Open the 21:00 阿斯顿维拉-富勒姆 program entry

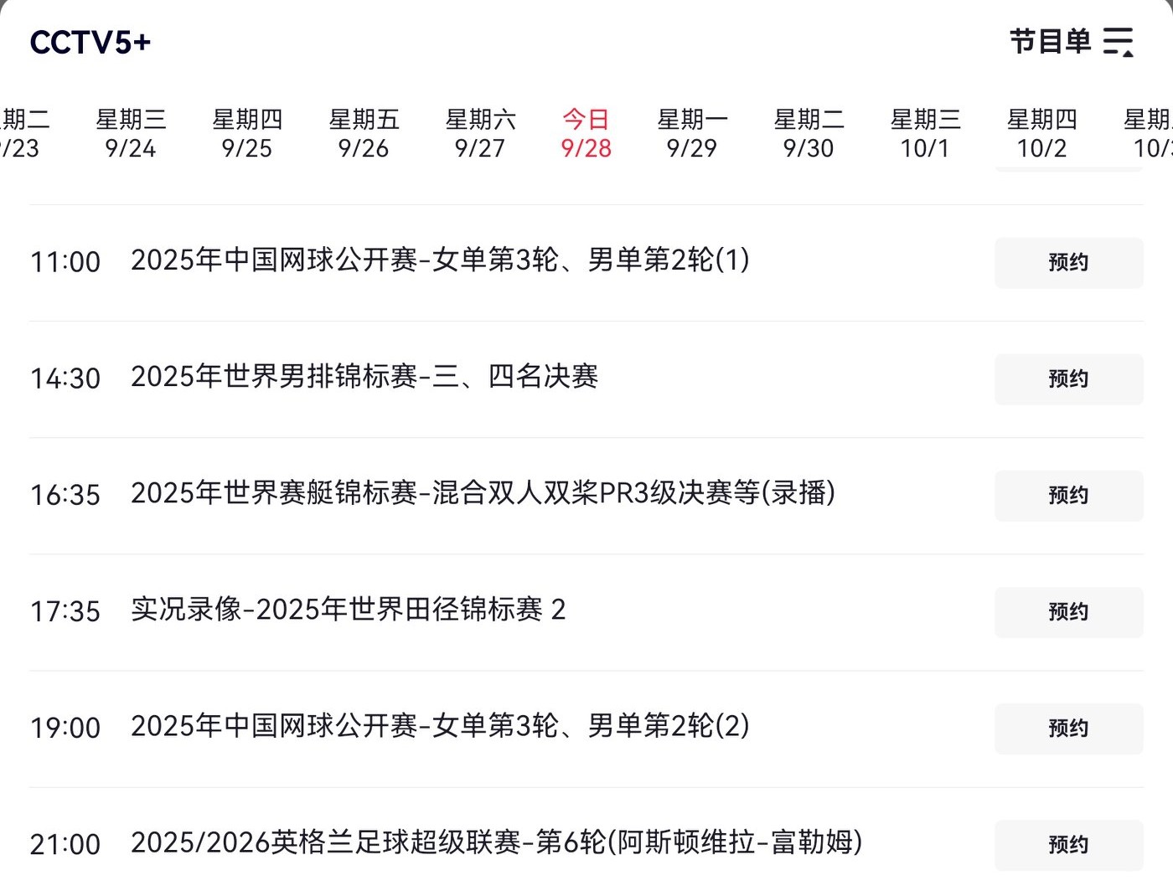(x=496, y=842)
